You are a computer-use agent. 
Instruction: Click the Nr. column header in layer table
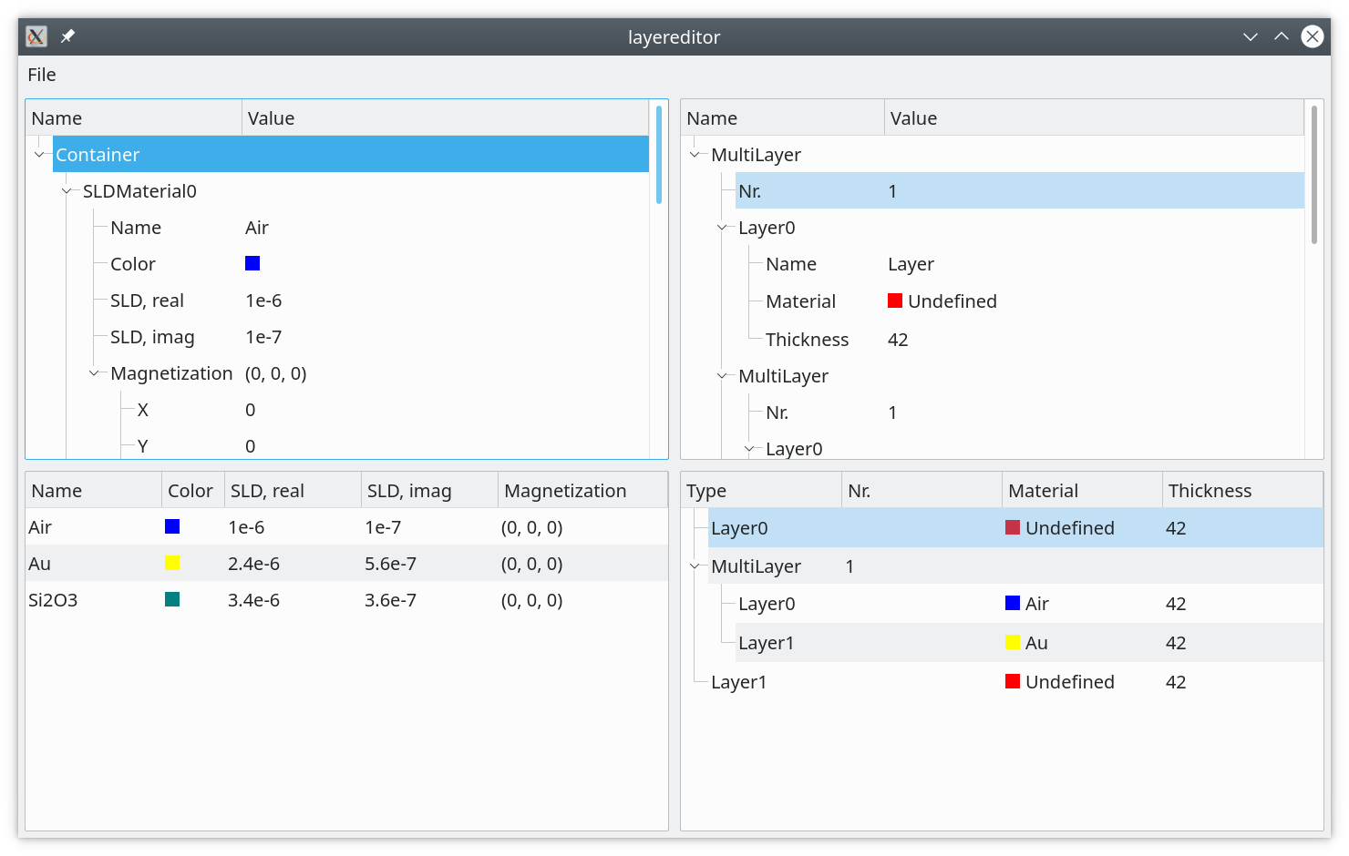point(922,490)
